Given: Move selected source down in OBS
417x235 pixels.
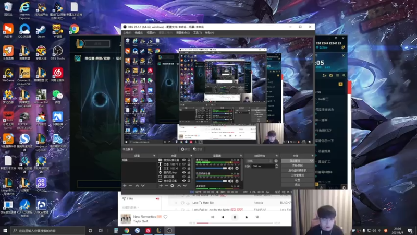Looking at the screenshot, I should point(185,186).
